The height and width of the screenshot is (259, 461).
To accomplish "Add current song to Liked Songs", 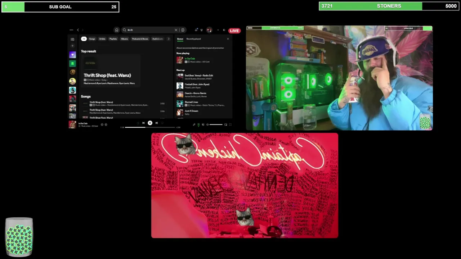I will [106, 124].
